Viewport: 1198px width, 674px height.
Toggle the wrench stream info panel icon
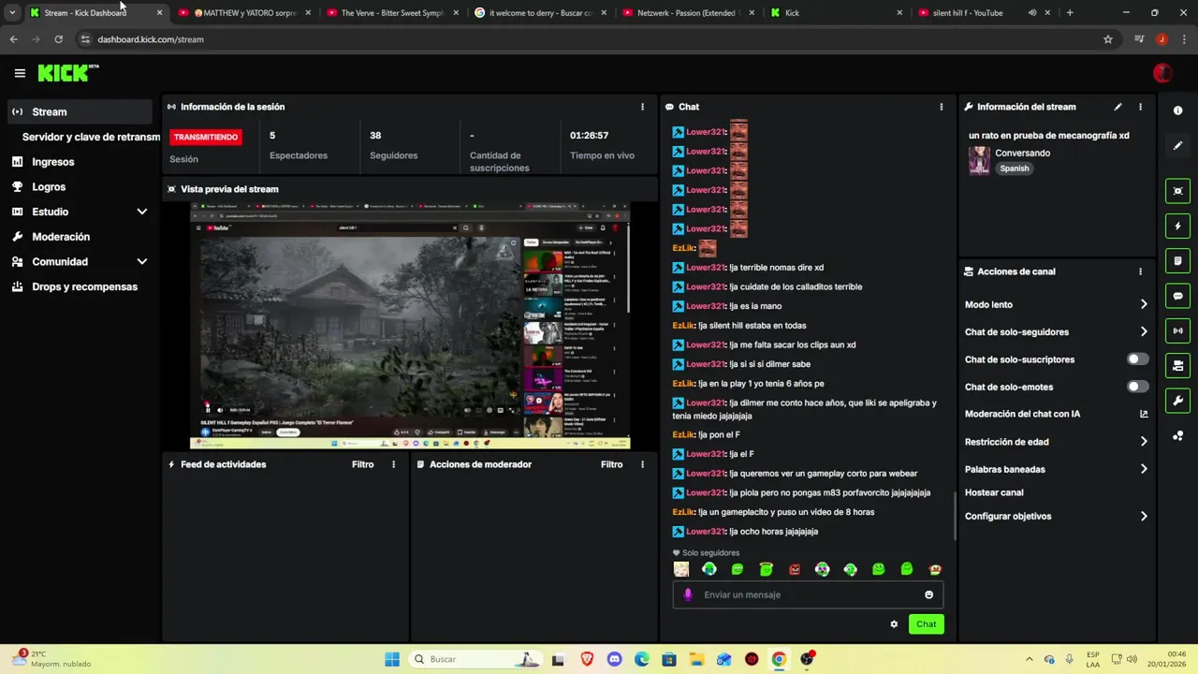click(1177, 401)
